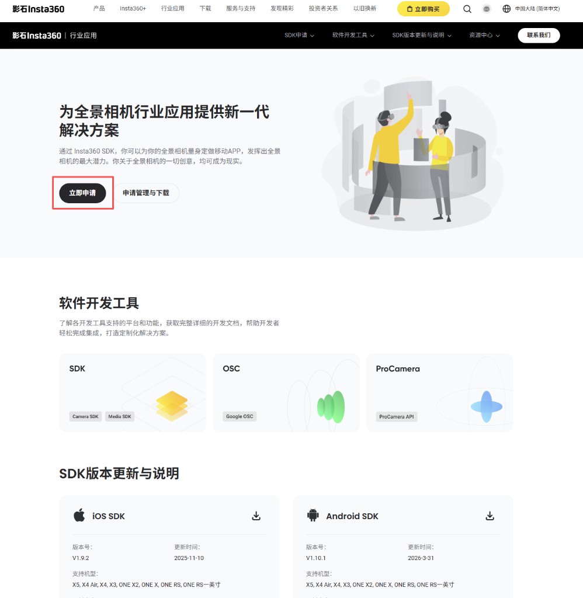Click the iOS SDK heading
The height and width of the screenshot is (598, 583).
click(x=108, y=516)
